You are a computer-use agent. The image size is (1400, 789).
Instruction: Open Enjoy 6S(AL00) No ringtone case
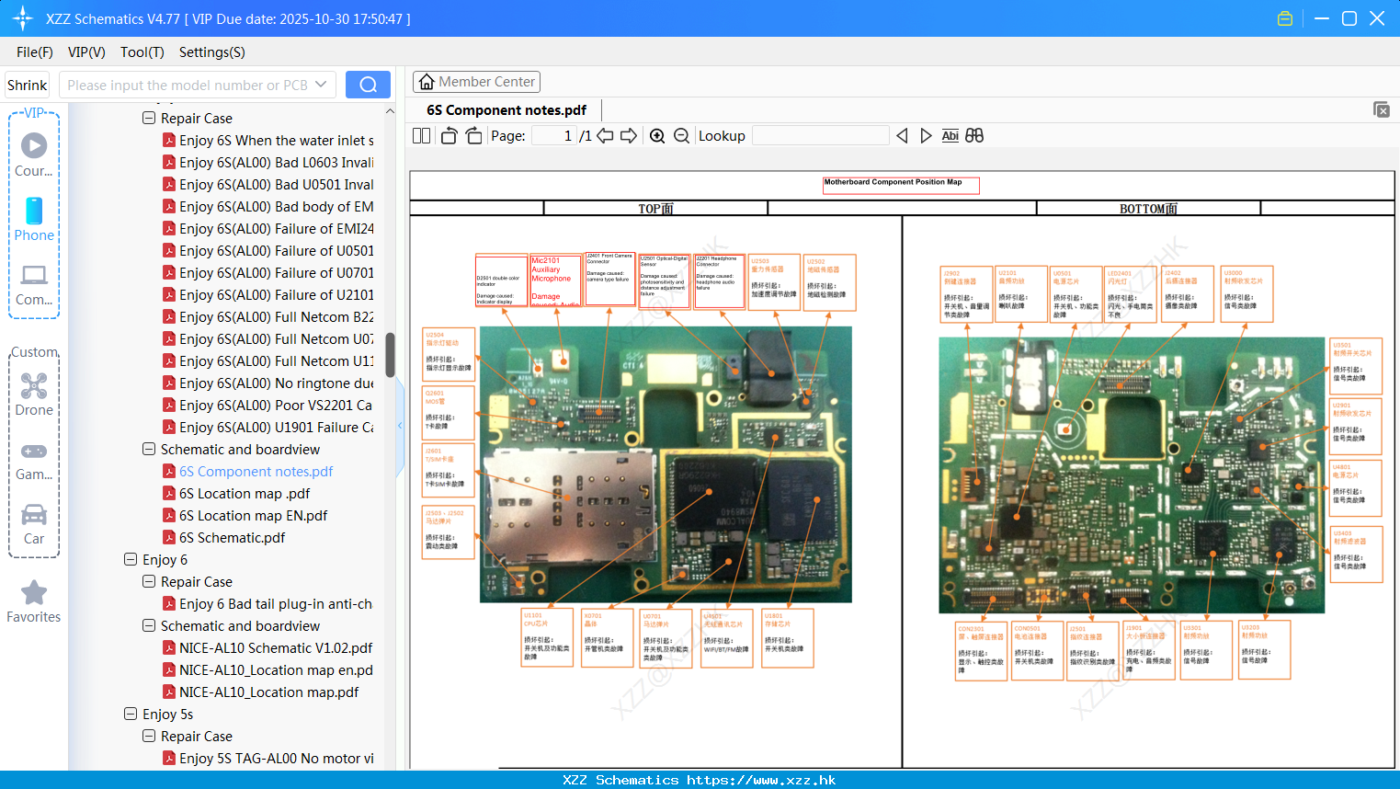pyautogui.click(x=276, y=383)
